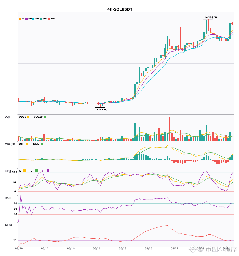Click the ADX panel label
The image size is (239, 256).
(8, 225)
